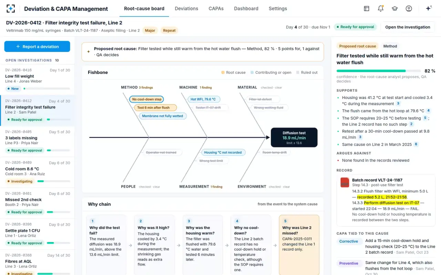Open the user profile icon
The height and width of the screenshot is (275, 441).
coord(409,9)
